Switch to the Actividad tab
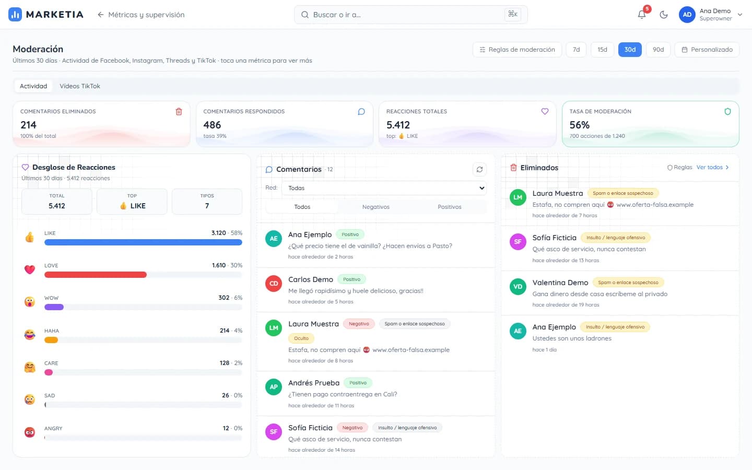The width and height of the screenshot is (752, 470). pos(33,86)
